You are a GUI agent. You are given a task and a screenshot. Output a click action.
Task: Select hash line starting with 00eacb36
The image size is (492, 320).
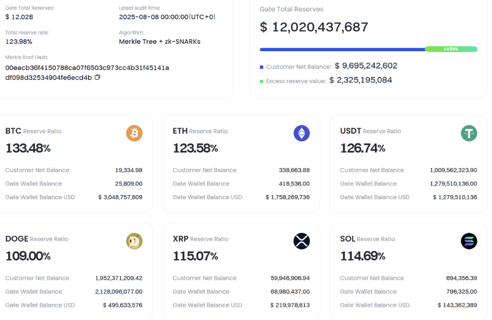[x=87, y=67]
